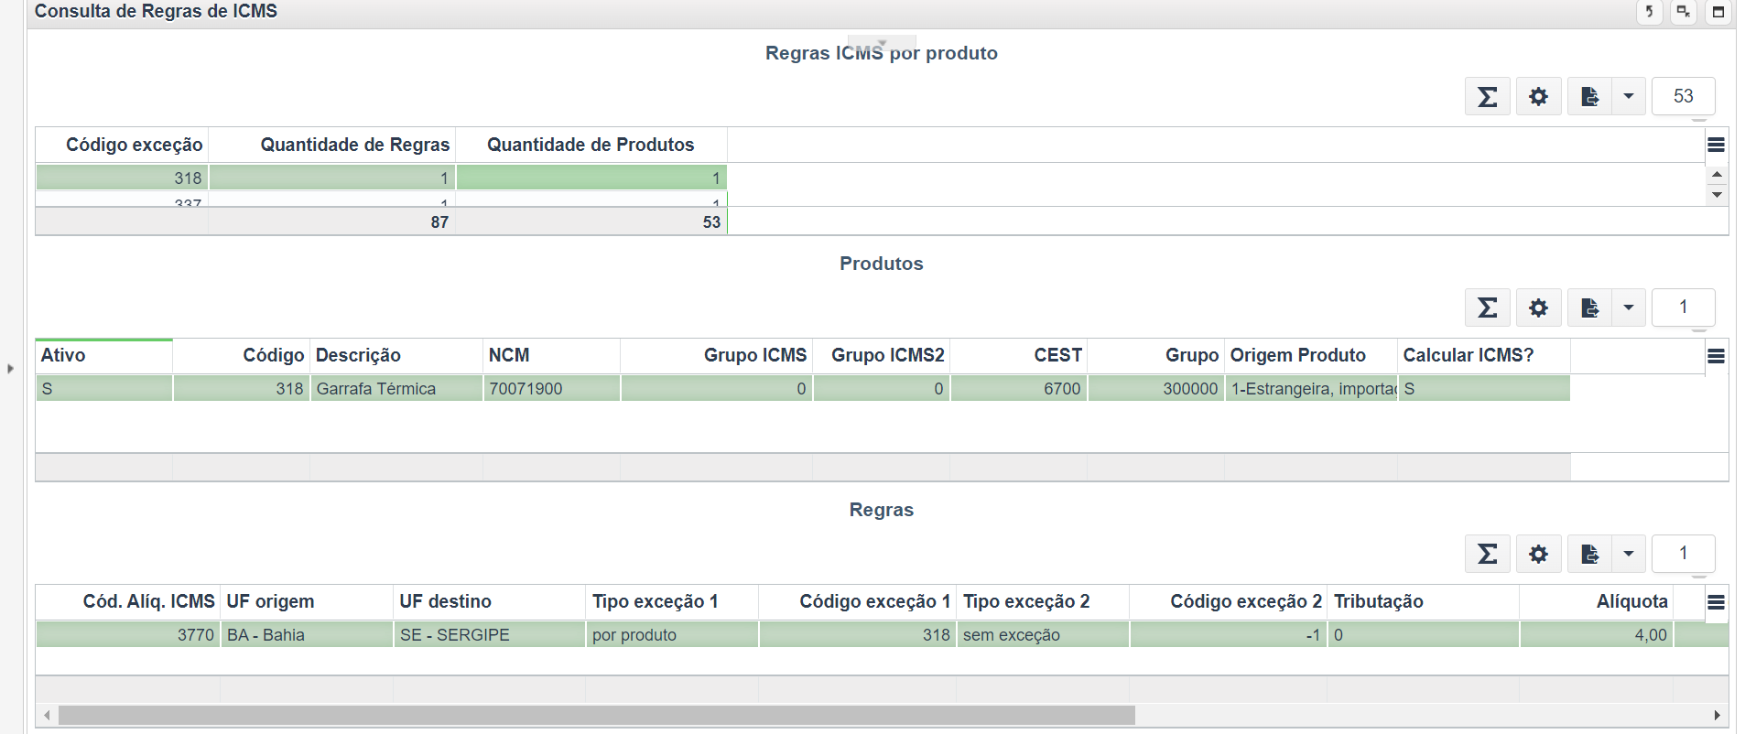Select the 1-Estrangeira origem cell
Viewport: 1745px width, 734px height.
click(1312, 389)
